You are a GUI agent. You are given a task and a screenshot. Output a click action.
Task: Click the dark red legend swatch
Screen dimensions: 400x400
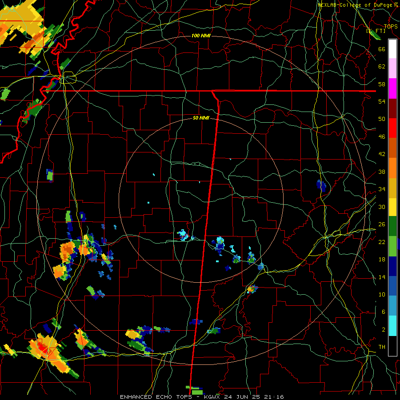(x=392, y=108)
